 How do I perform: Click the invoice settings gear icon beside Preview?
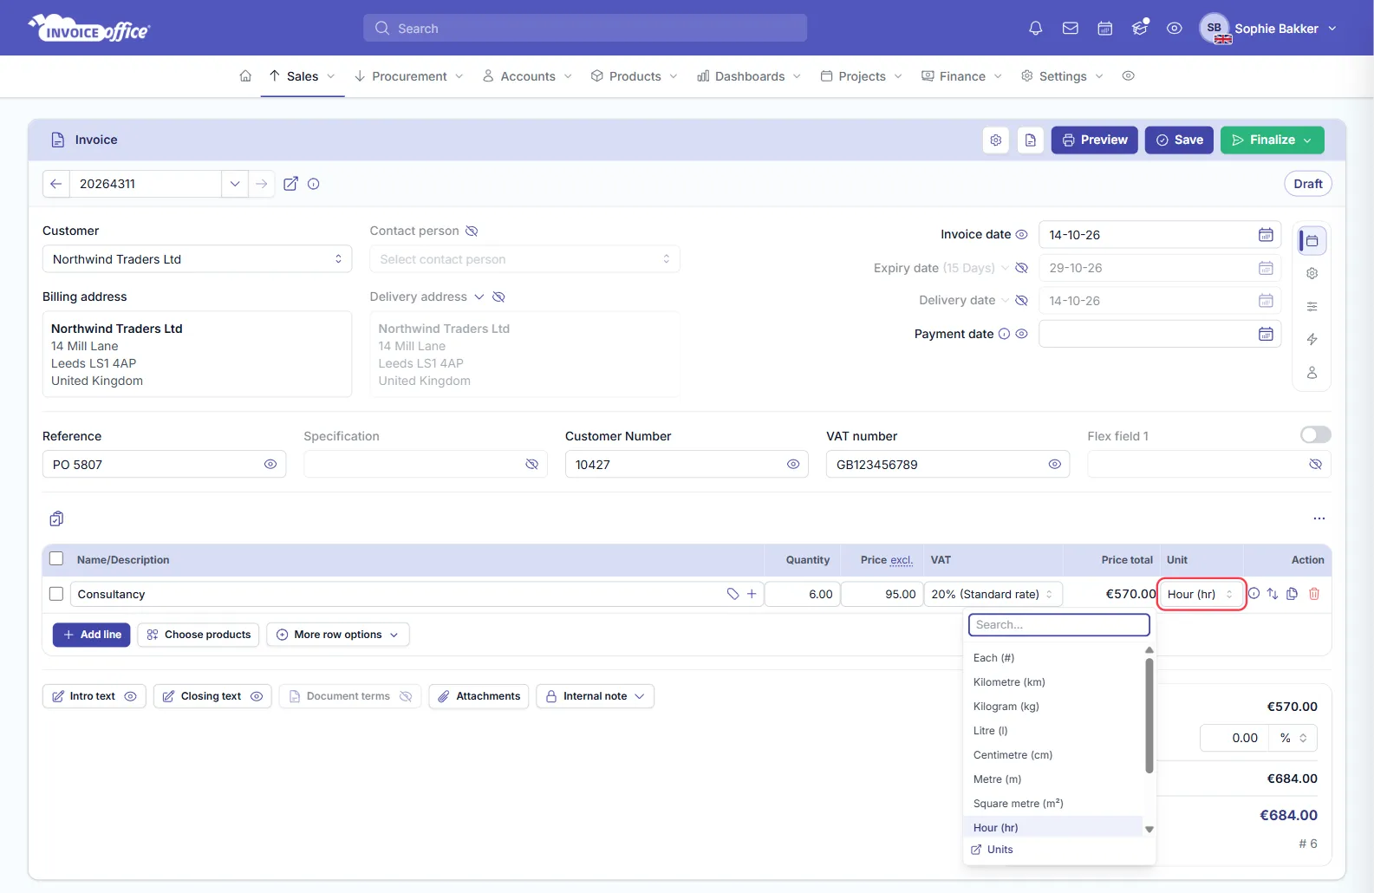996,140
